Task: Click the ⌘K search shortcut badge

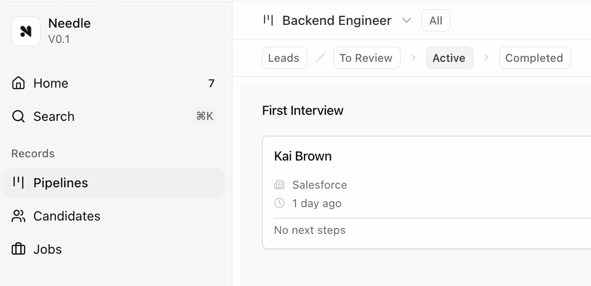Action: 205,116
